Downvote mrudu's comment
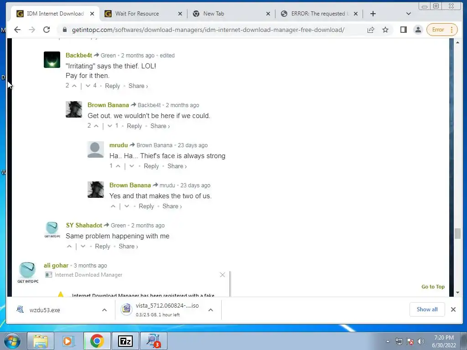467x350 pixels. coord(131,166)
